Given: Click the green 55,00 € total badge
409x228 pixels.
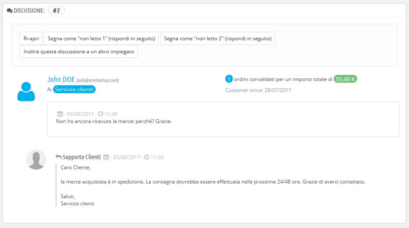Looking at the screenshot, I should (x=345, y=79).
